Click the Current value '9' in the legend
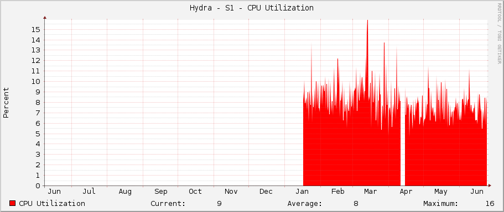Viewport: 504px width, 212px height. click(219, 203)
